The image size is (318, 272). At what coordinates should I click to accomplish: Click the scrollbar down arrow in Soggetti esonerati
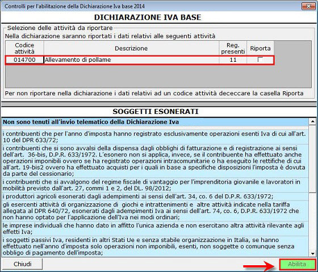pyautogui.click(x=312, y=253)
